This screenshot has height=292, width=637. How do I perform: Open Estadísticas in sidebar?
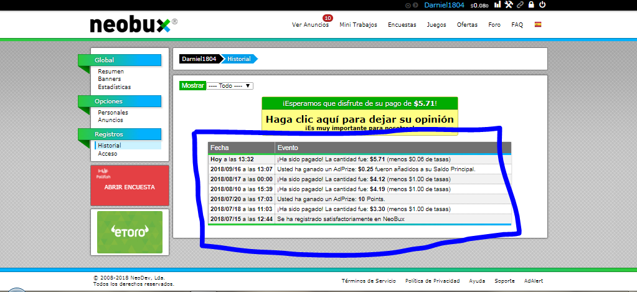point(114,87)
